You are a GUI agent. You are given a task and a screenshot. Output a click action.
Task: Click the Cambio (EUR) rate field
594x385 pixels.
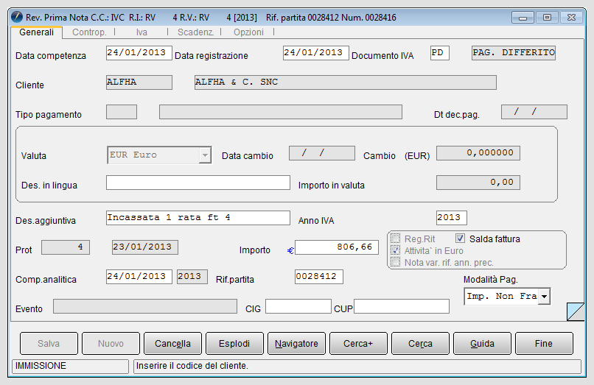click(478, 153)
